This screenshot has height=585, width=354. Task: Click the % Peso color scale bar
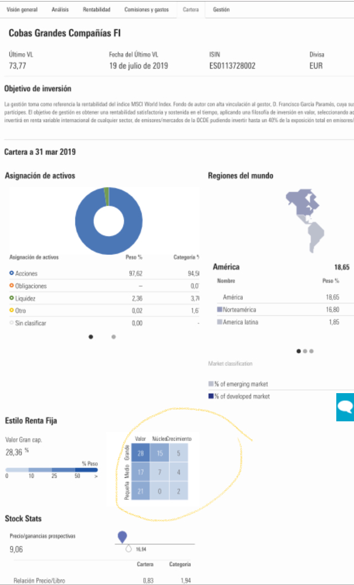pos(51,470)
